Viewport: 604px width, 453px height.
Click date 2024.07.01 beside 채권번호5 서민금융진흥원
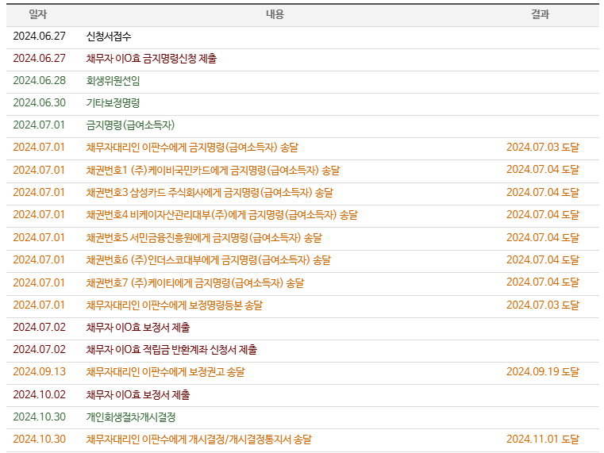39,238
